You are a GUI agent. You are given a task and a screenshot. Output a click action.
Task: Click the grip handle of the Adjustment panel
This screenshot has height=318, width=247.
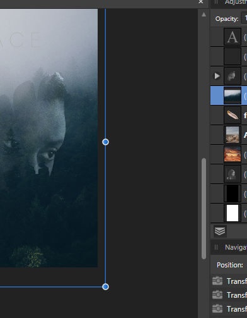click(x=216, y=2)
